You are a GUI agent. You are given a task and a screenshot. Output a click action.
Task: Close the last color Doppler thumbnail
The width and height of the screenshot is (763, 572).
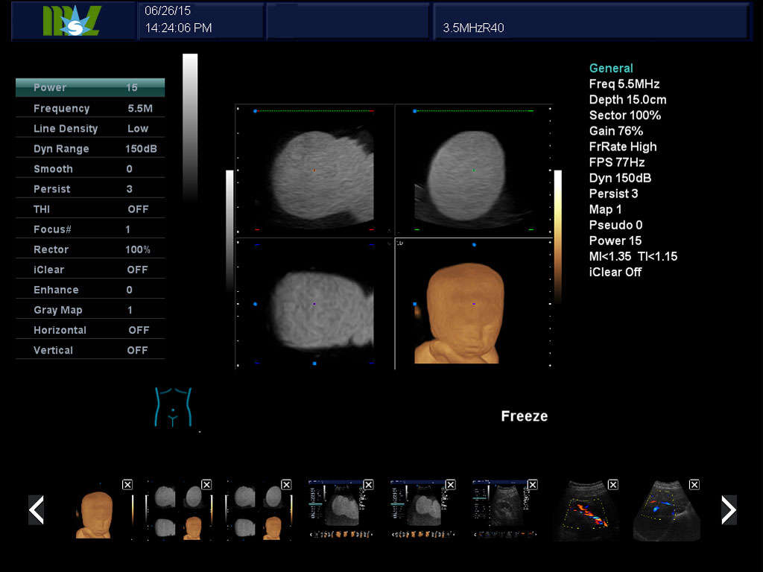pyautogui.click(x=694, y=485)
